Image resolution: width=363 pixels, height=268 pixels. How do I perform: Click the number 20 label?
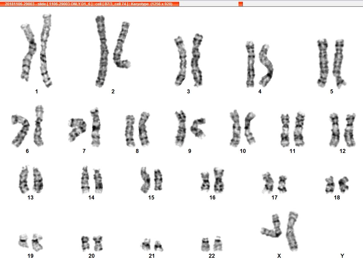91,256
